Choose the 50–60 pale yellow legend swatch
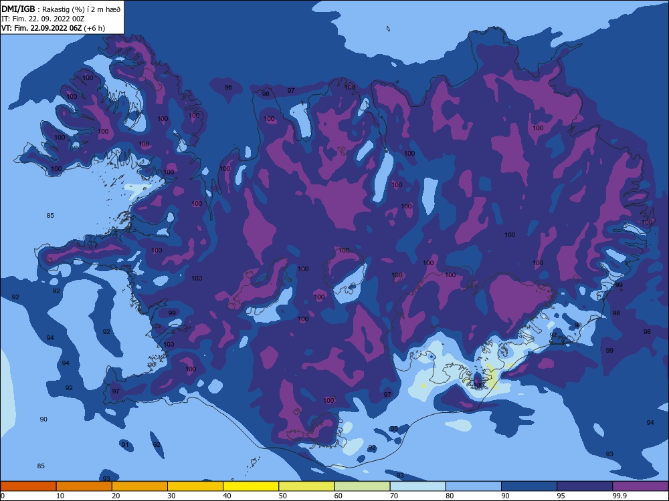669x501 pixels. (306, 486)
